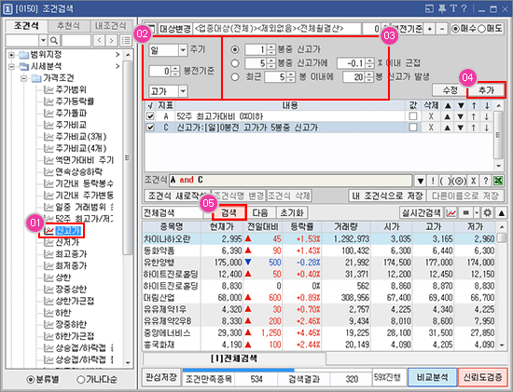The height and width of the screenshot is (392, 513).
Task: Click the 검색 button
Action: 229,213
